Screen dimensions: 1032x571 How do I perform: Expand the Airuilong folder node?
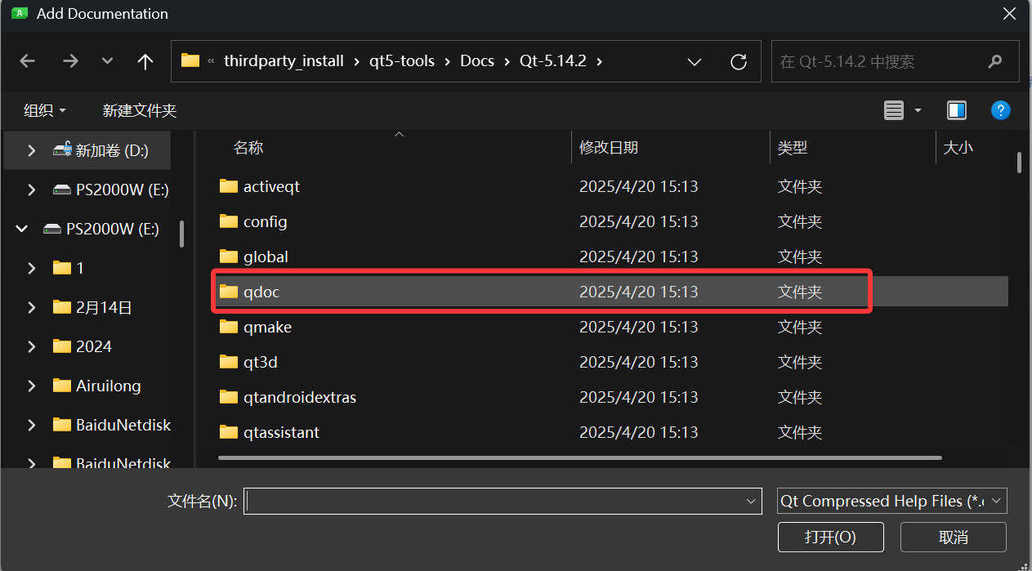tap(31, 386)
